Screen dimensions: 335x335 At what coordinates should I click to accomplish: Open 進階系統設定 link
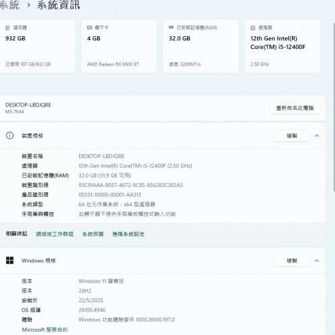click(x=129, y=234)
